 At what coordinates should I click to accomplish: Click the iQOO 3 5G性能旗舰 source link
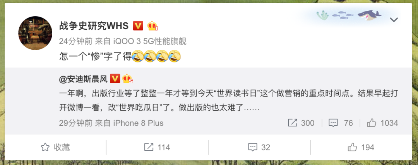(x=150, y=41)
